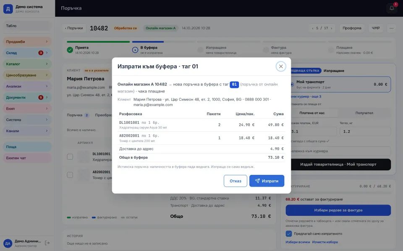The height and width of the screenshot is (251, 403).
Task: Click the ЧМР button
Action: click(x=375, y=28)
